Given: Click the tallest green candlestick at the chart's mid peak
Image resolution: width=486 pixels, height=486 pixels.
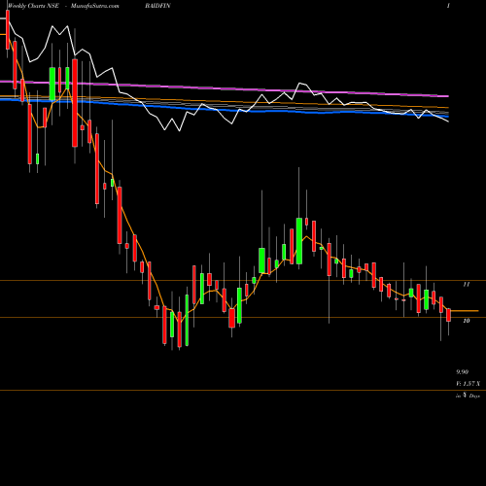Looking at the screenshot, I should pyautogui.click(x=299, y=241).
